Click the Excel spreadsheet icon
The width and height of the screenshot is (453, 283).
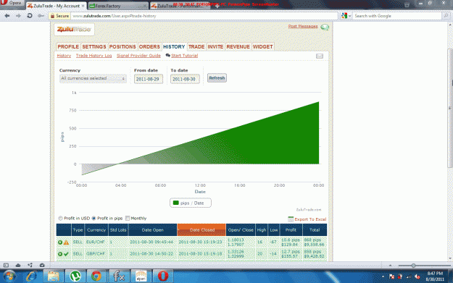[291, 219]
